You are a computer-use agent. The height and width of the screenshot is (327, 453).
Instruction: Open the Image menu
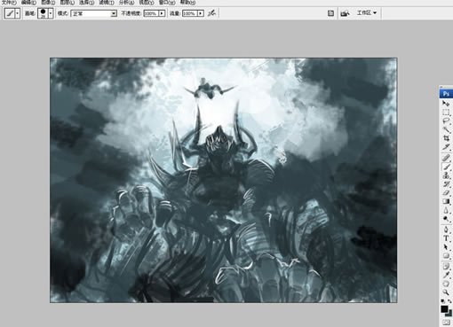48,3
